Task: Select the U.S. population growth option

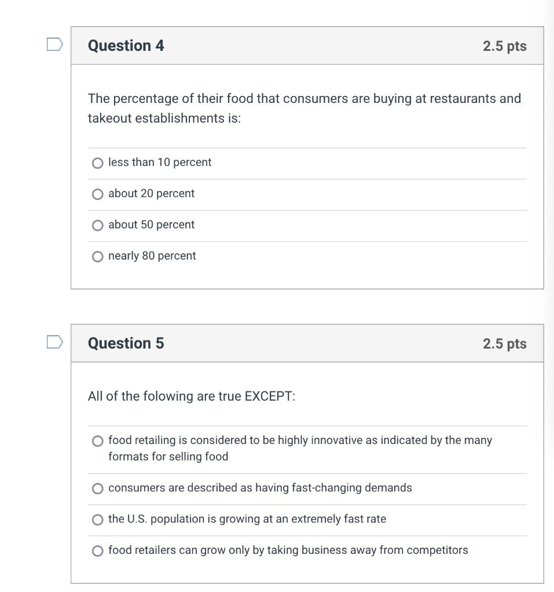Action: (97, 520)
